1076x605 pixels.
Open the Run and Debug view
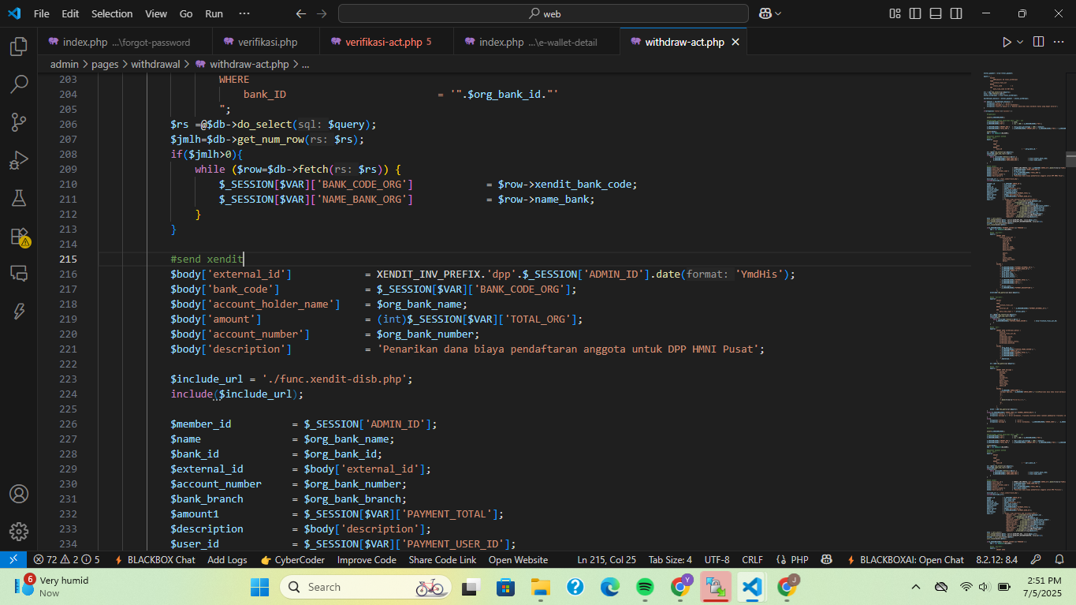(x=19, y=160)
